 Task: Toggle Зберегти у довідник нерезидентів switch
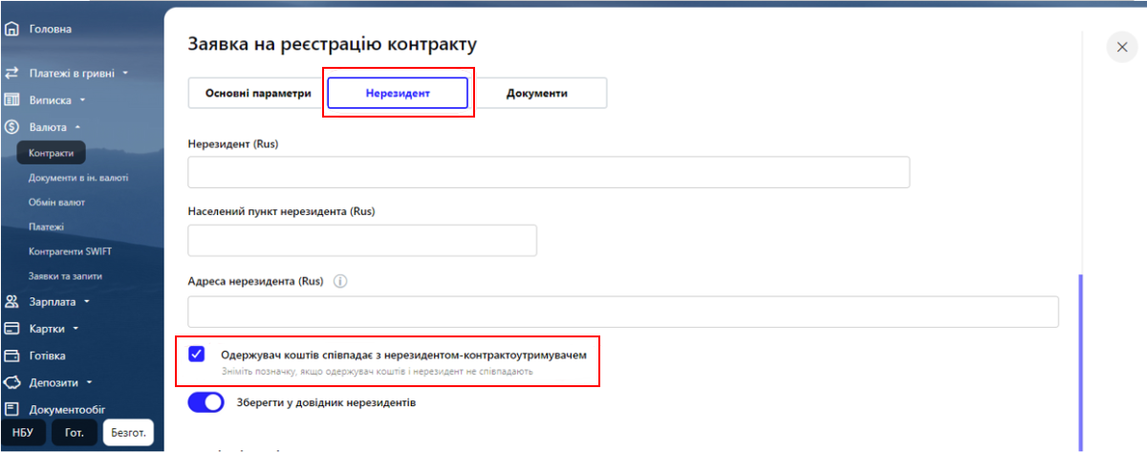[x=206, y=402]
